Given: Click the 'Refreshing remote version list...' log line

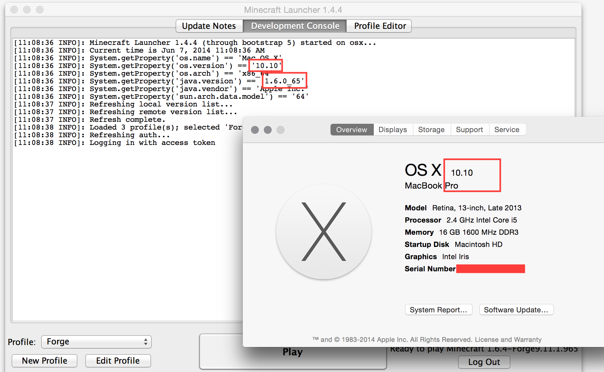Looking at the screenshot, I should 126,112.
